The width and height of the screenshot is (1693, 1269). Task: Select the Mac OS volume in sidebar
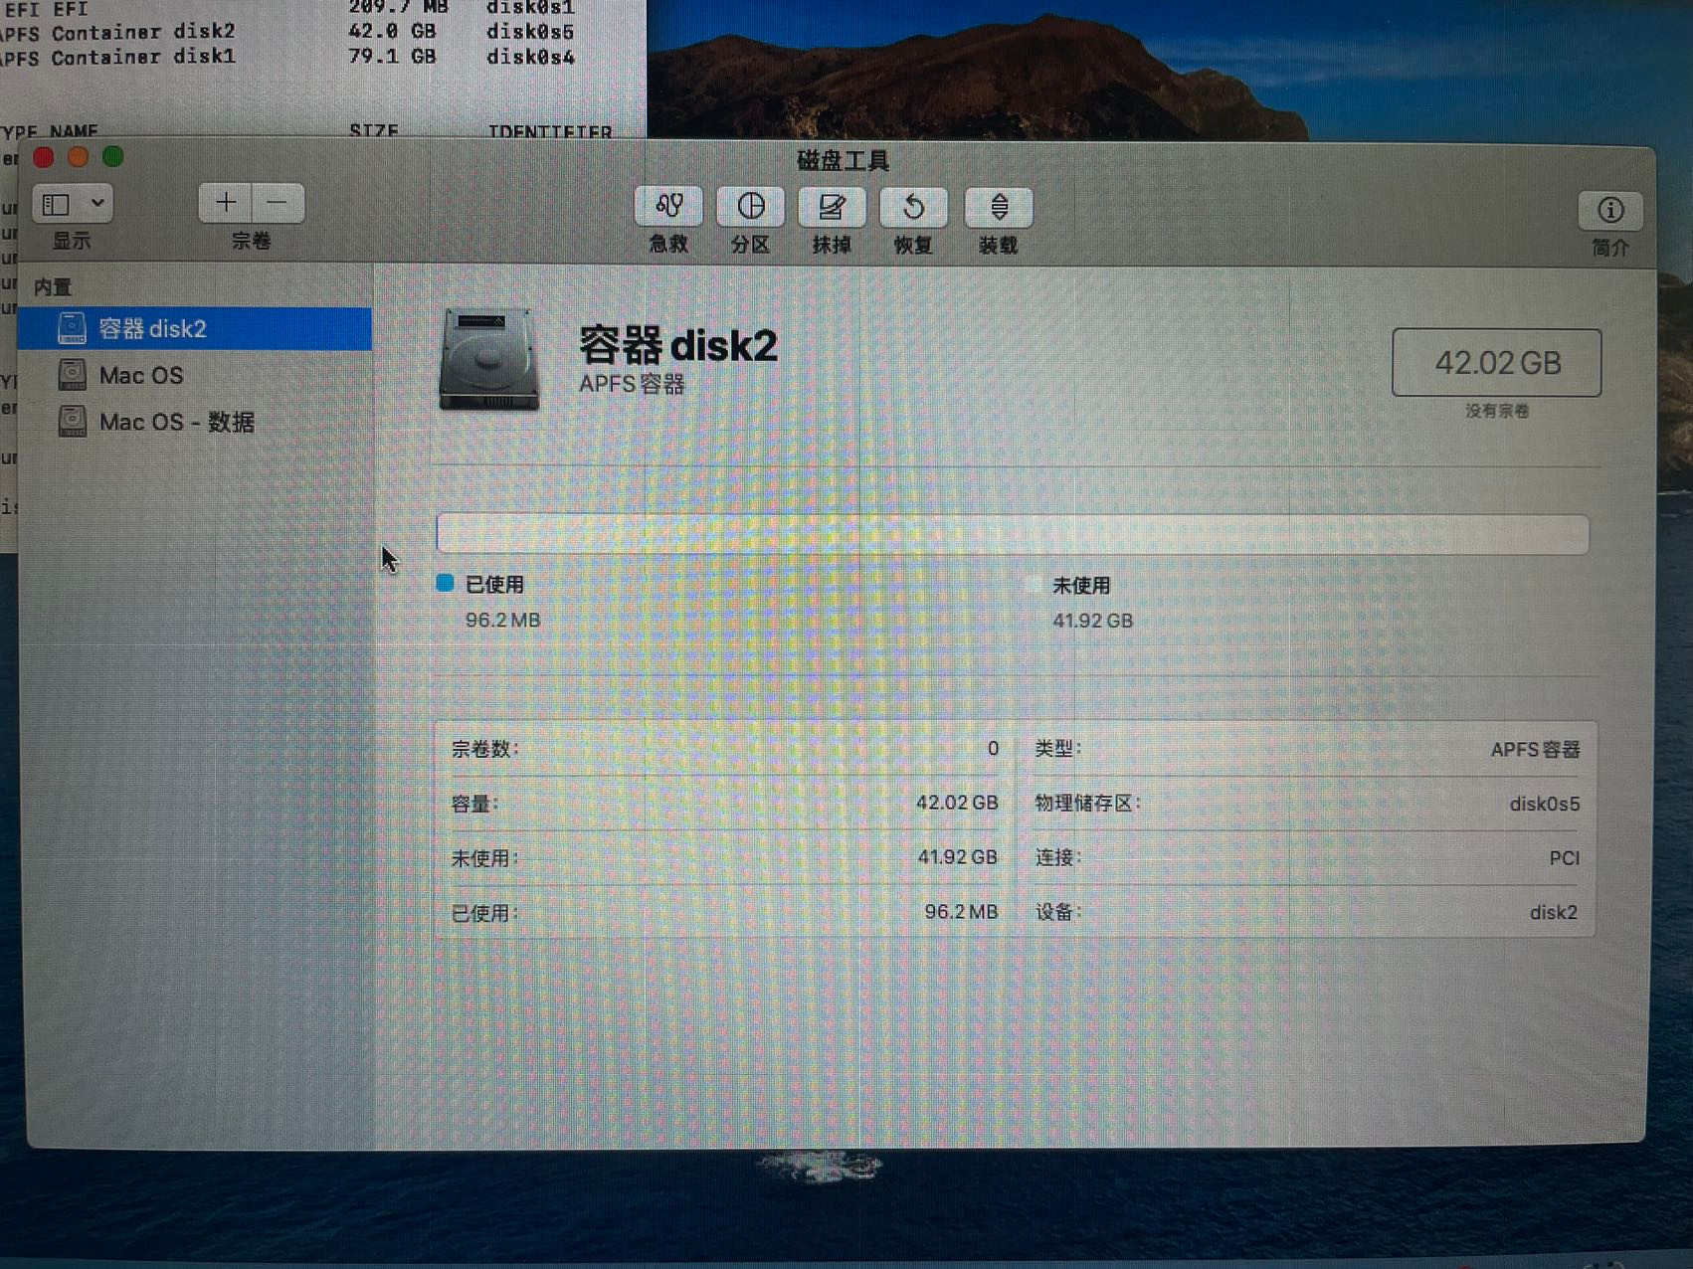tap(140, 376)
